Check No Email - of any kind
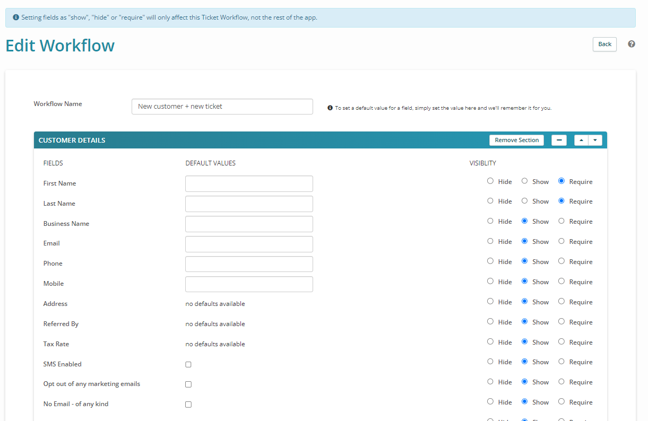Viewport: 648px width, 421px height. [x=188, y=404]
